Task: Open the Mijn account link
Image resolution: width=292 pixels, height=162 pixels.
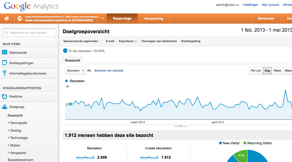Action: 270,5
